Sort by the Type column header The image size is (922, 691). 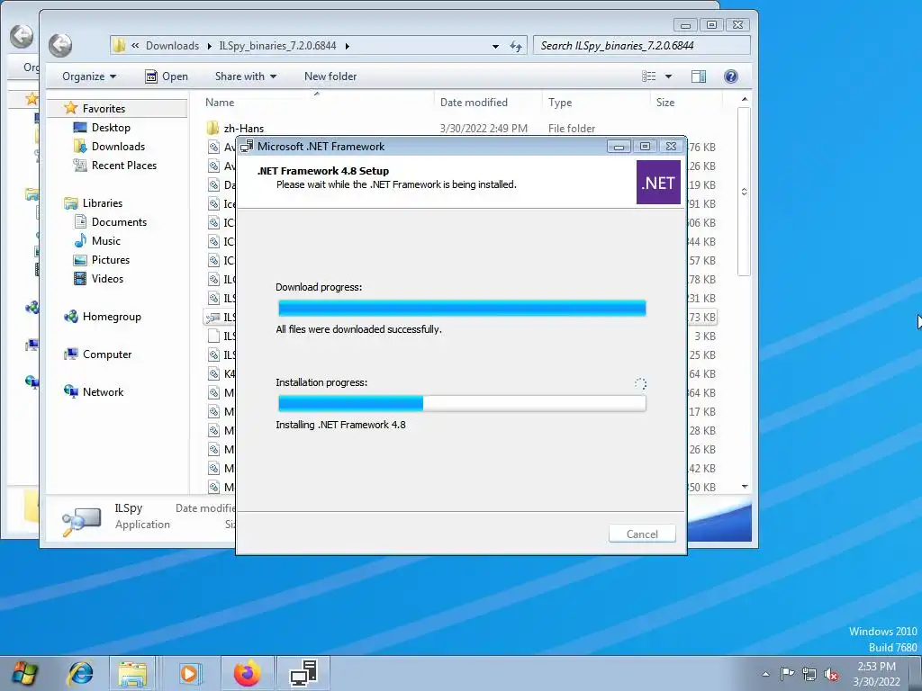coord(560,103)
